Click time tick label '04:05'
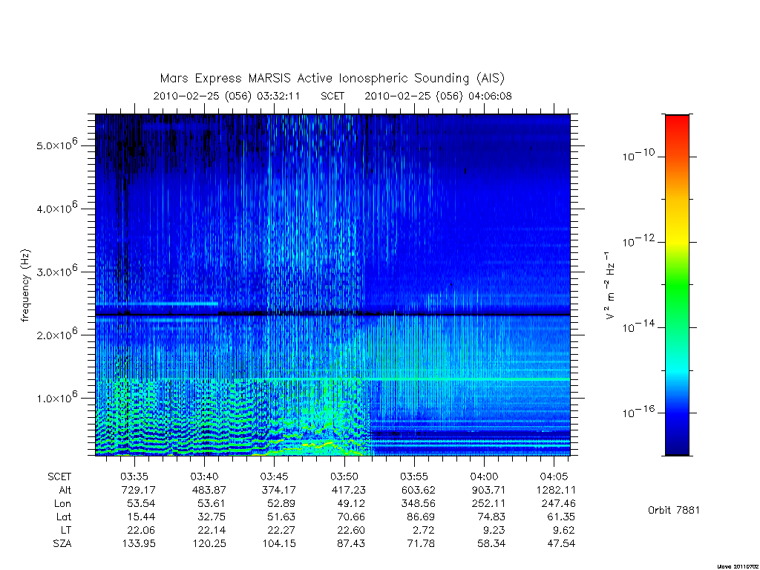The width and height of the screenshot is (760, 570). [x=554, y=476]
